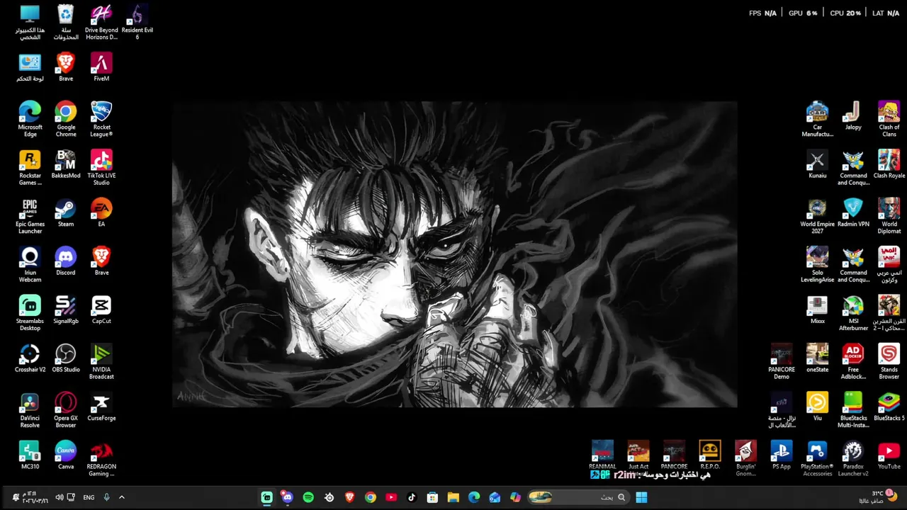Open DaVinci Resolve desktop icon
Screen dimensions: 907x510
pyautogui.click(x=30, y=410)
